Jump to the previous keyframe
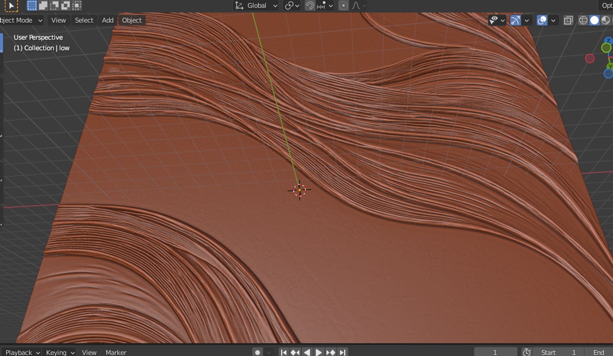This screenshot has height=356, width=613. tap(295, 352)
